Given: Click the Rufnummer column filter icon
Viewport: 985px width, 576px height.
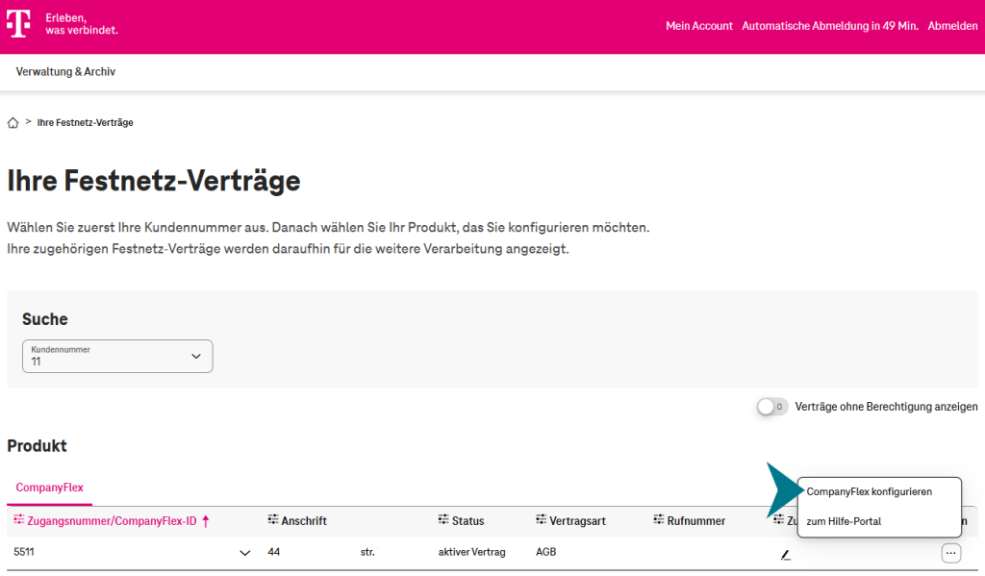Looking at the screenshot, I should coord(658,520).
